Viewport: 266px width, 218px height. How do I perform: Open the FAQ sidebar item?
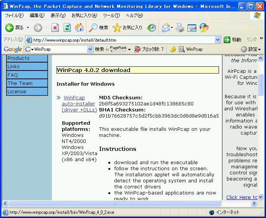pyautogui.click(x=27, y=75)
